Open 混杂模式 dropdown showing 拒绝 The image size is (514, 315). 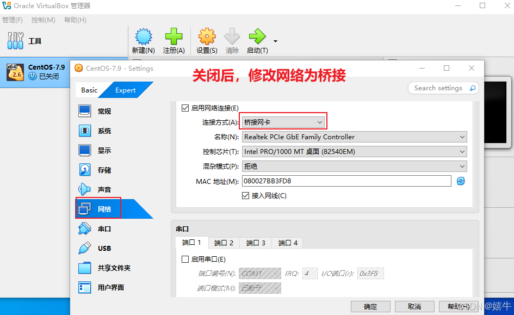point(354,166)
